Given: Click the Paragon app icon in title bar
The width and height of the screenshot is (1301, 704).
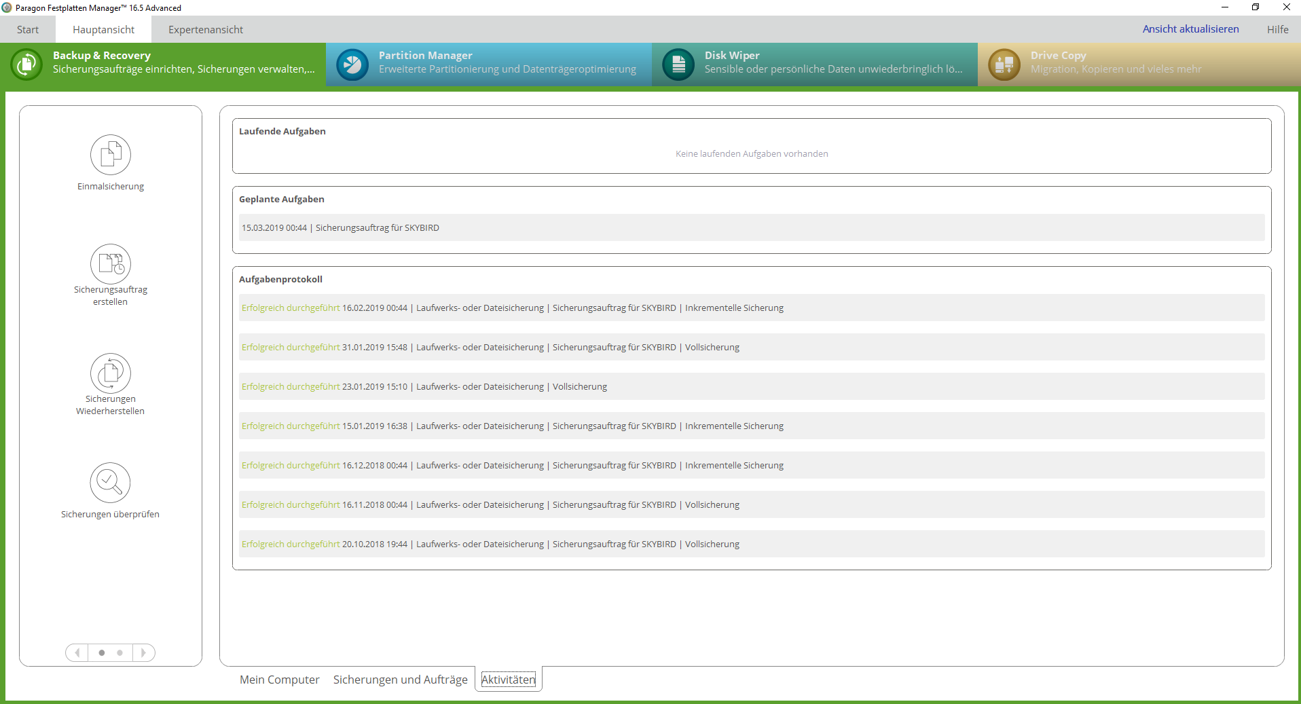Looking at the screenshot, I should [7, 7].
